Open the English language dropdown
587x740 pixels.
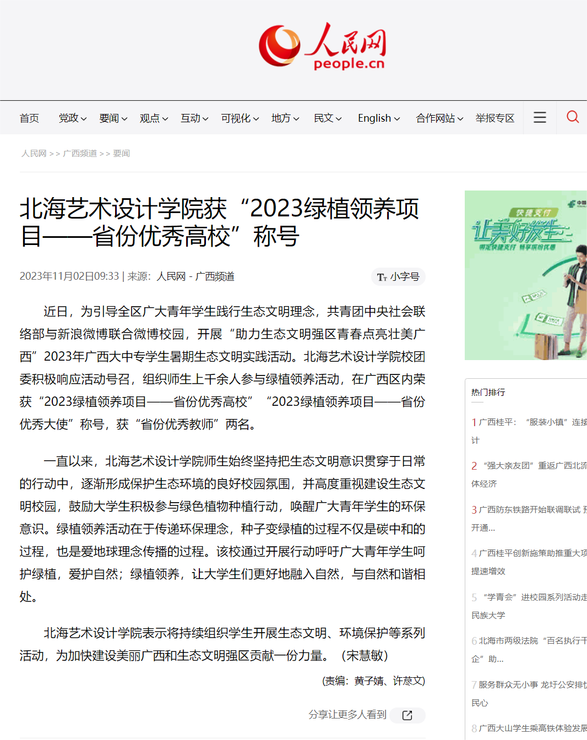[x=378, y=118]
